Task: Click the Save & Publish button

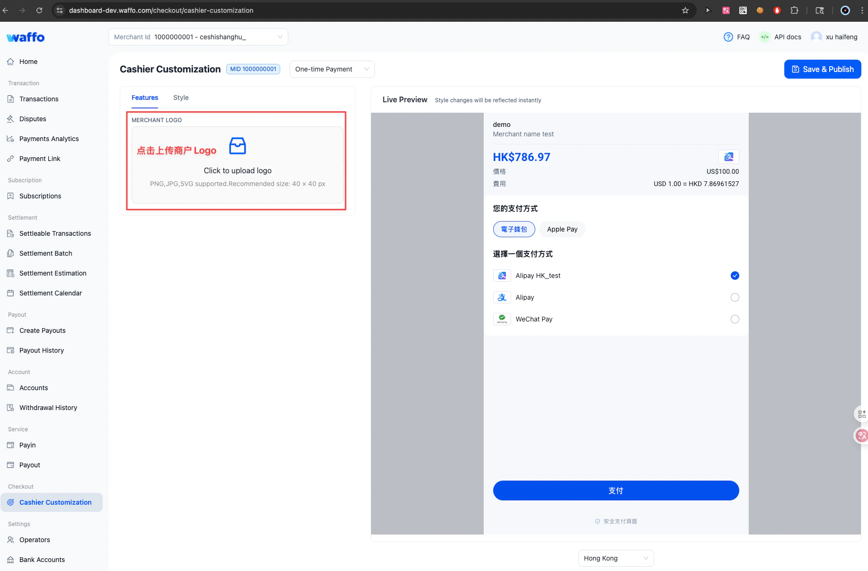Action: point(823,69)
